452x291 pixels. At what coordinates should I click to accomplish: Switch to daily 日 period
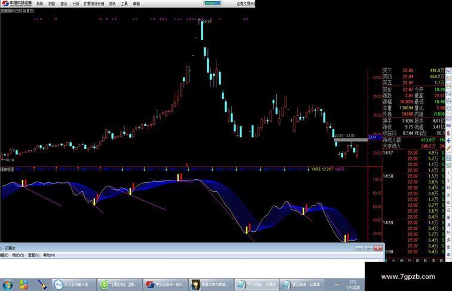pyautogui.click(x=448, y=210)
